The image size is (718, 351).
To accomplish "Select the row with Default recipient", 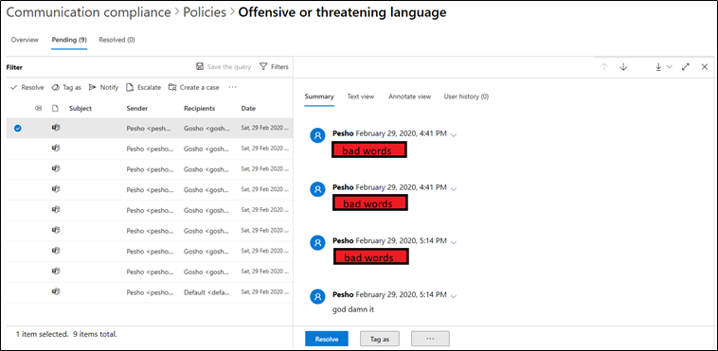I will point(150,292).
